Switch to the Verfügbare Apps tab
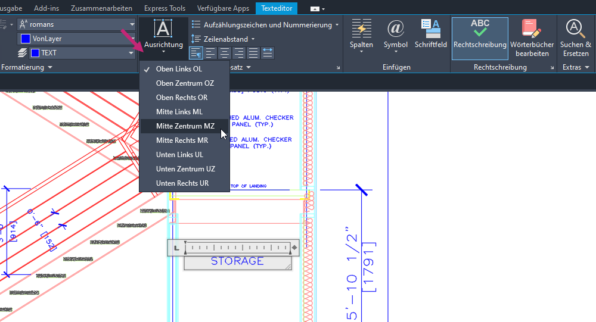This screenshot has height=322, width=596. (223, 8)
